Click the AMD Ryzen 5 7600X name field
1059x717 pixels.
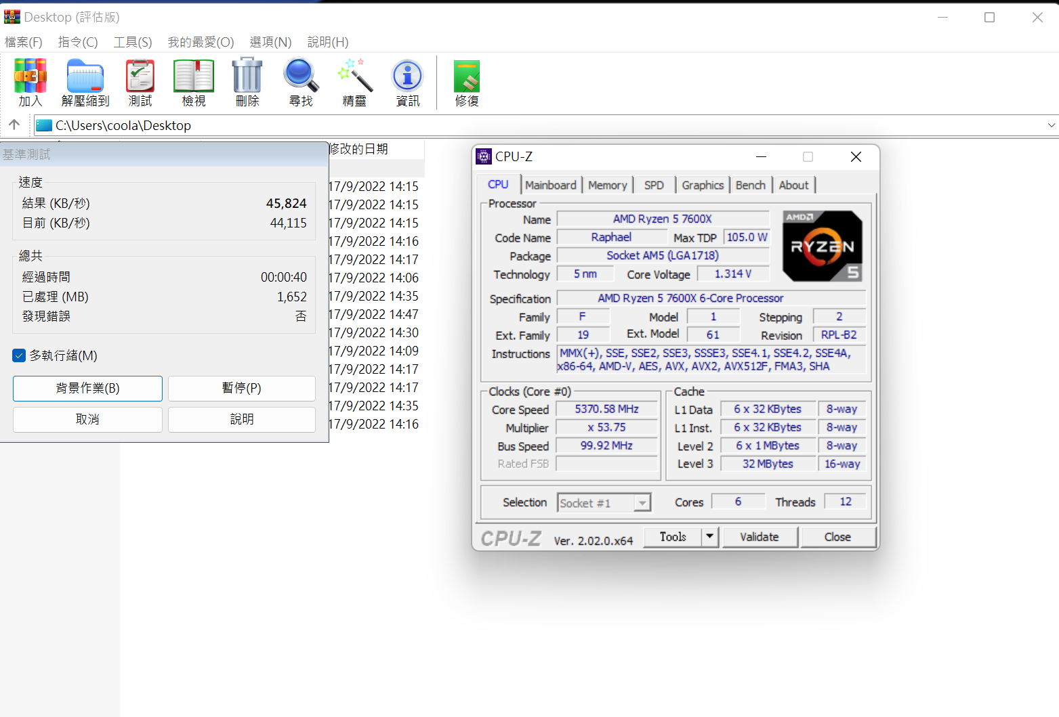tap(663, 219)
